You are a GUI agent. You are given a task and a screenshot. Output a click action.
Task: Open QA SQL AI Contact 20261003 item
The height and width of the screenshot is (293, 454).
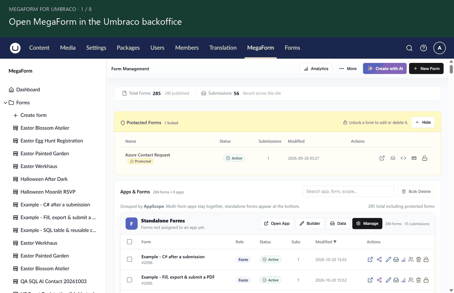(50, 281)
